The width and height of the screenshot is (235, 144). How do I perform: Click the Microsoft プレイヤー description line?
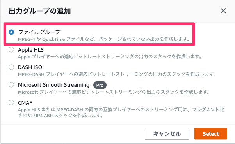pyautogui.click(x=114, y=92)
